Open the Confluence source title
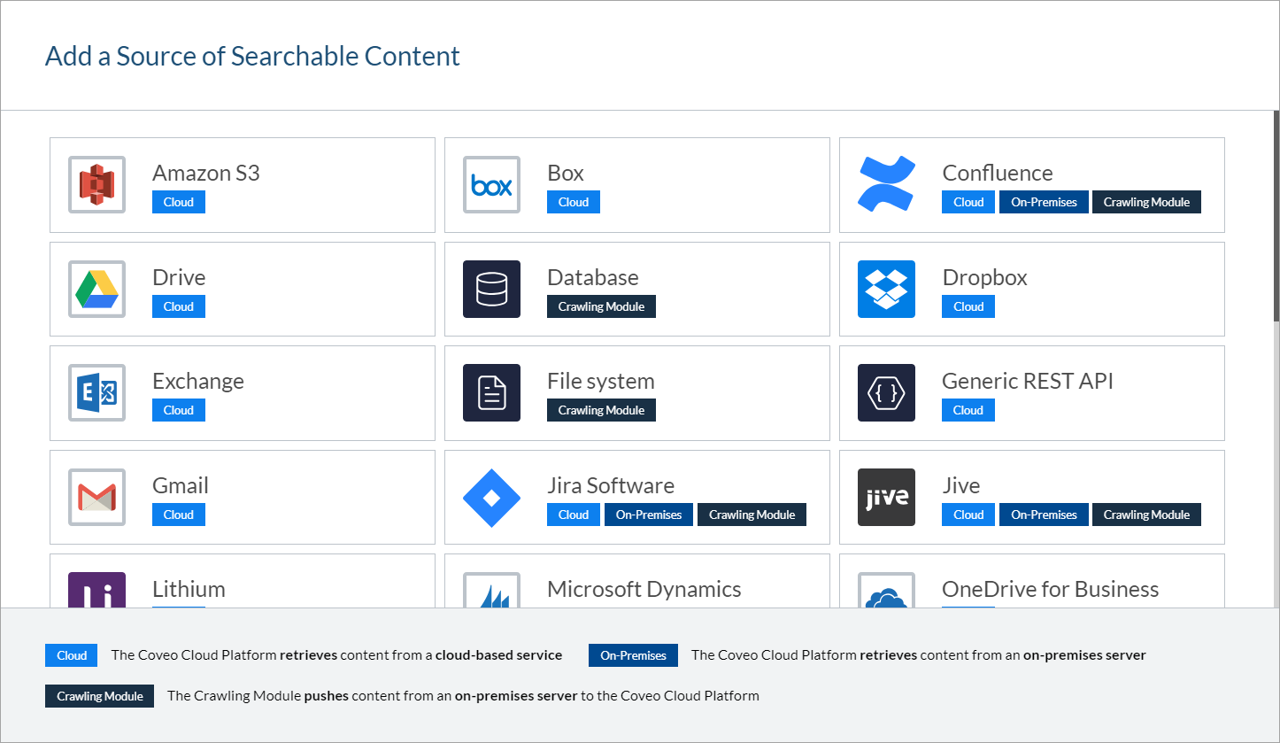1280x743 pixels. coord(998,173)
